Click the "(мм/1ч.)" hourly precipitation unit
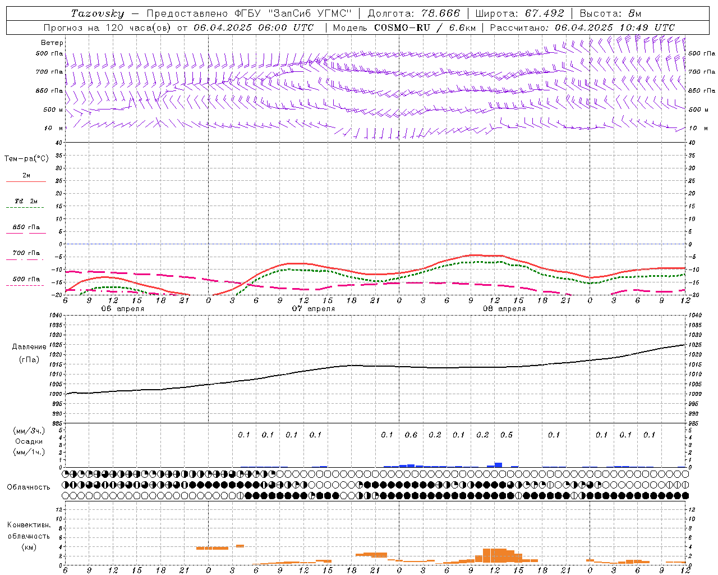Viewport: 718px width, 575px height. click(x=29, y=452)
